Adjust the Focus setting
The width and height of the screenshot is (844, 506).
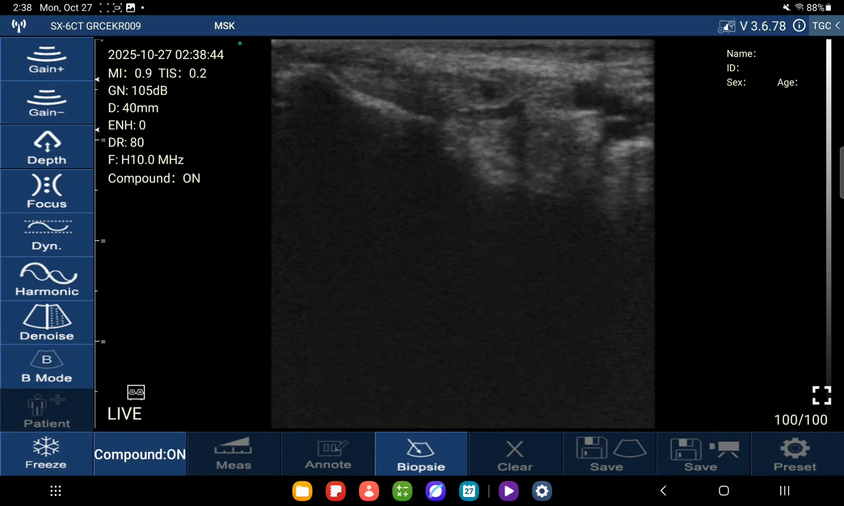(x=47, y=191)
